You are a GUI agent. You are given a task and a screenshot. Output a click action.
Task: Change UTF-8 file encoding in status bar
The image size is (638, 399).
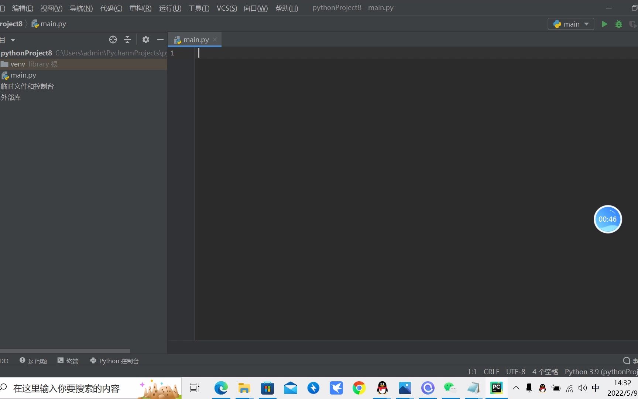[515, 372]
